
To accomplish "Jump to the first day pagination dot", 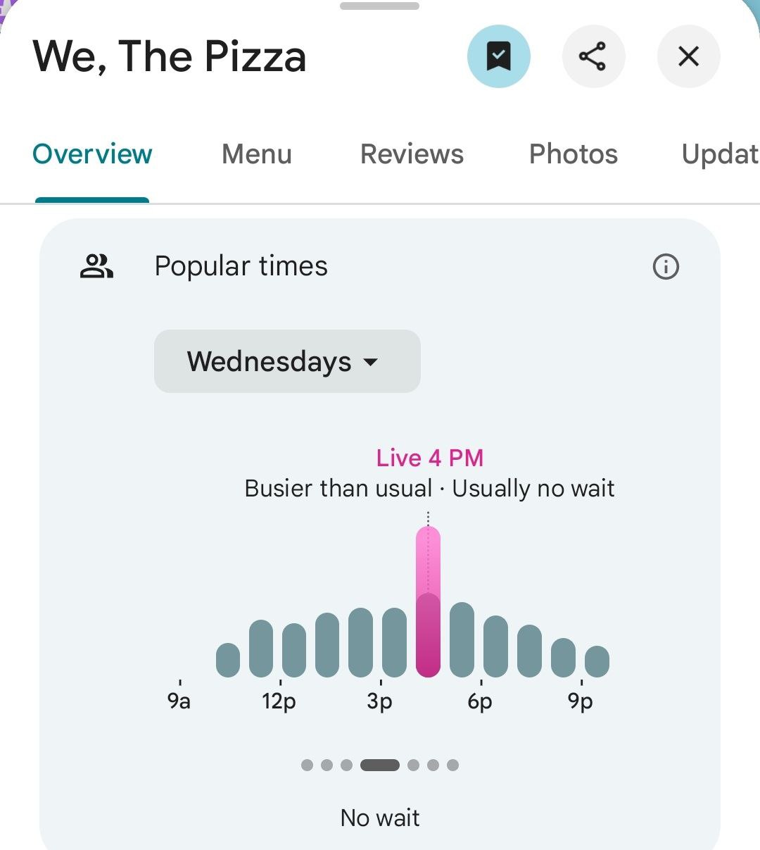I will 307,765.
